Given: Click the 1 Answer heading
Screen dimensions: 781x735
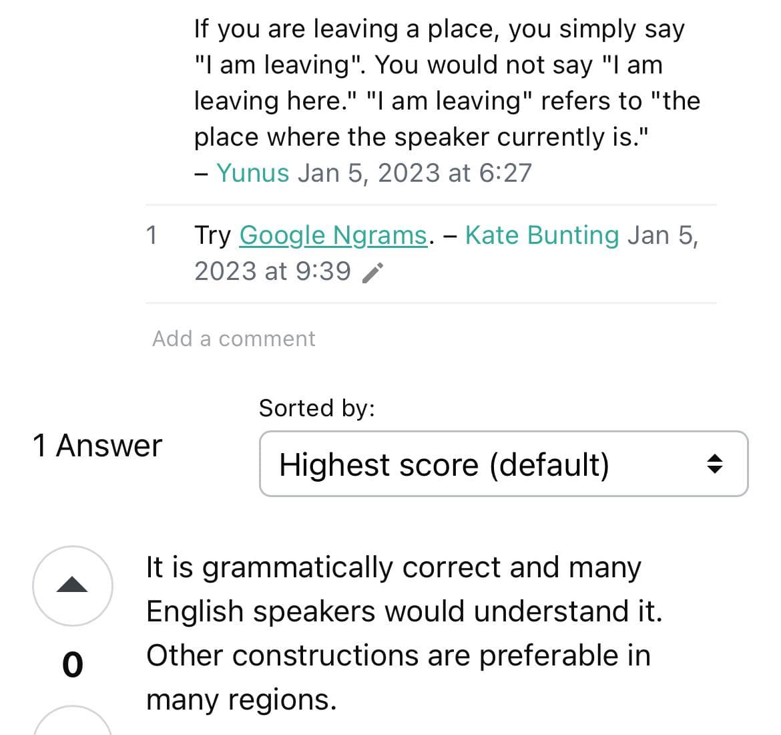Looking at the screenshot, I should coord(97,445).
